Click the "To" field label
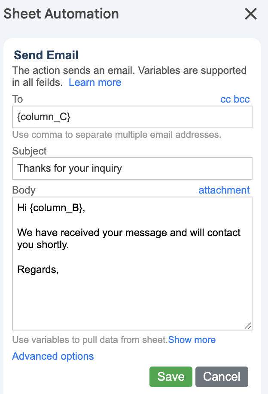Viewport: 268px width, 394px height. 18,99
